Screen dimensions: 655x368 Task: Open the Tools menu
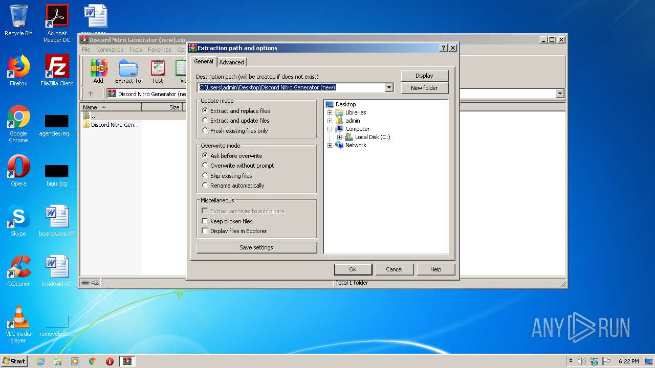click(x=136, y=50)
